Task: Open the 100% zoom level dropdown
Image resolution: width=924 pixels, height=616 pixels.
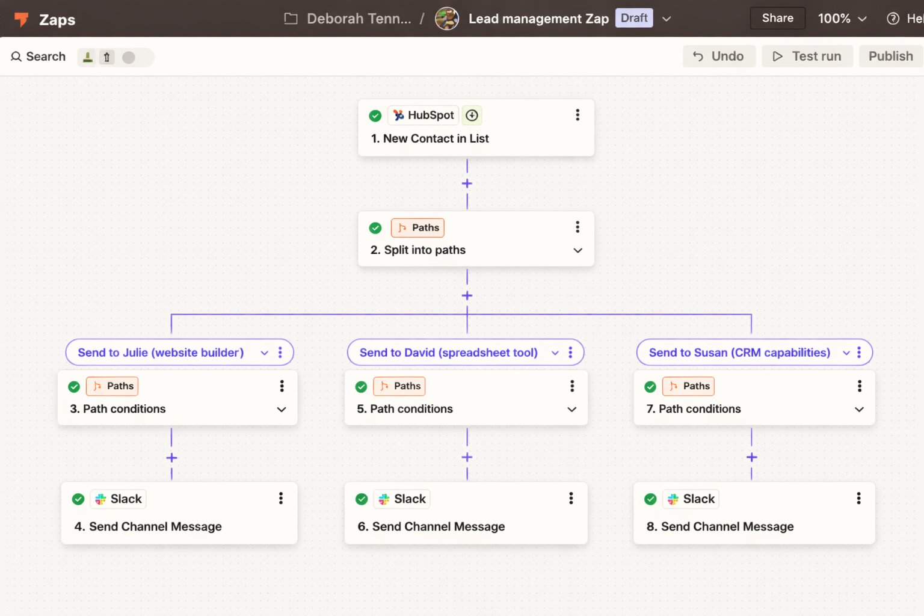Action: pyautogui.click(x=842, y=19)
